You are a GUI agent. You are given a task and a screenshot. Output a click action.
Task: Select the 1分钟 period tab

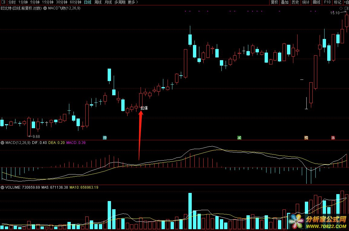23,2
